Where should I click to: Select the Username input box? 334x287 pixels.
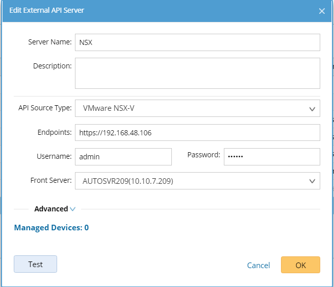[x=123, y=157]
